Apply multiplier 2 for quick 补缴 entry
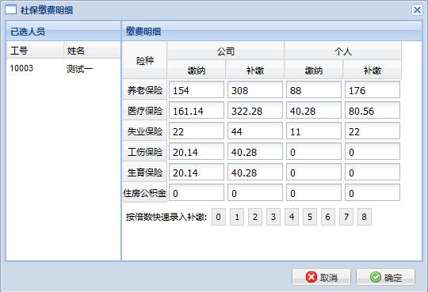 click(x=255, y=217)
